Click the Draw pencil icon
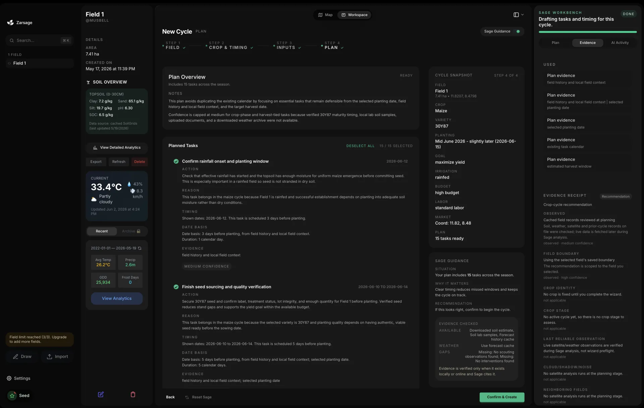 click(x=15, y=356)
